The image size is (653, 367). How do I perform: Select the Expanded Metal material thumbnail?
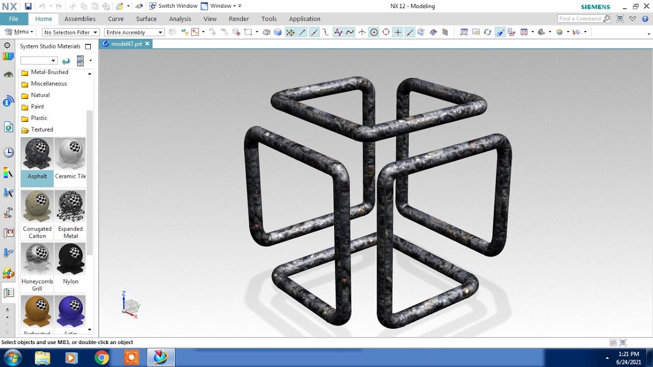click(x=71, y=206)
